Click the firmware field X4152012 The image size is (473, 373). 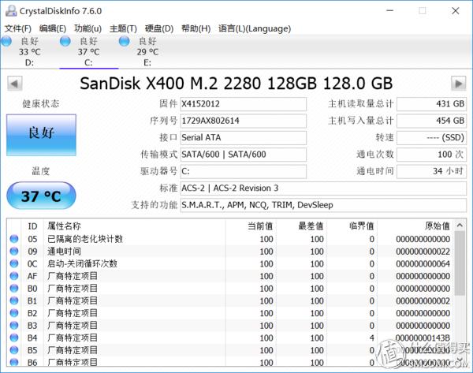click(243, 104)
